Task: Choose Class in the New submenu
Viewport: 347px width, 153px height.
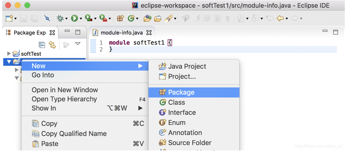Action: 176,102
